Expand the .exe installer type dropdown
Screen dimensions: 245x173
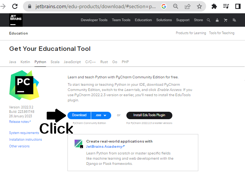101,115
